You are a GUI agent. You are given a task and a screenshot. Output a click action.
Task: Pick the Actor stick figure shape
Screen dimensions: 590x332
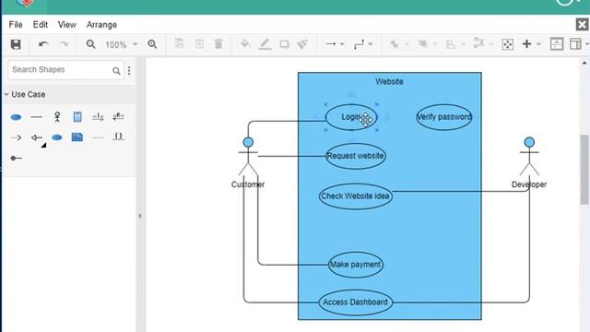[x=57, y=117]
